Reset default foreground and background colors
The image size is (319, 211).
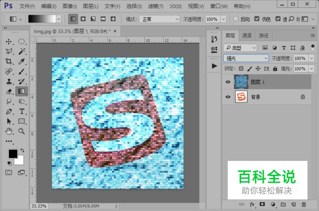tap(9, 163)
